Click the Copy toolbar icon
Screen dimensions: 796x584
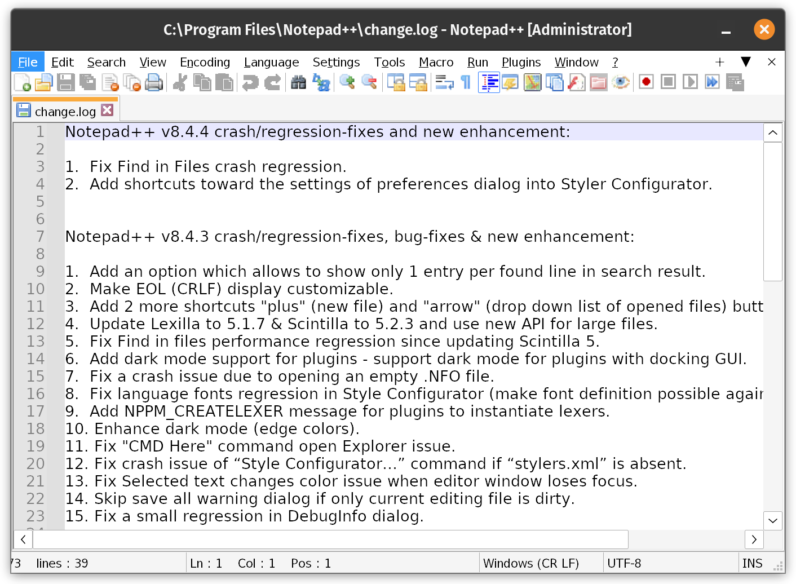click(x=202, y=82)
